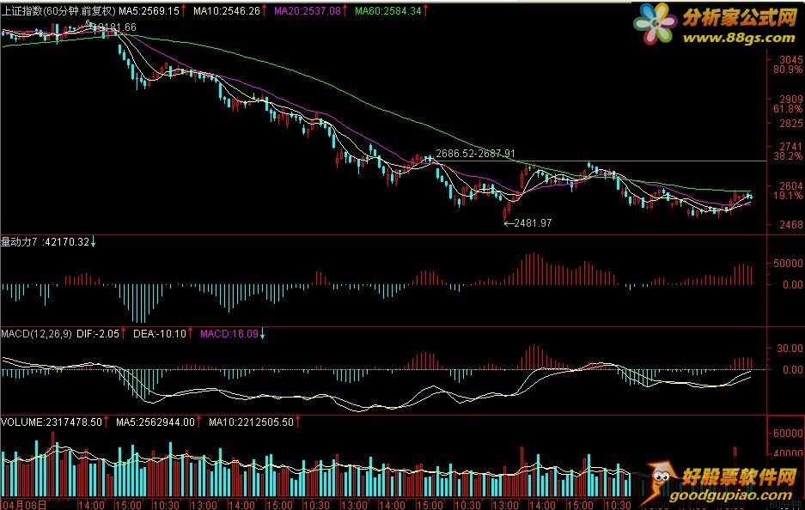The image size is (805, 510).
Task: Click the volume MA10:2212505.50 label
Action: (251, 422)
